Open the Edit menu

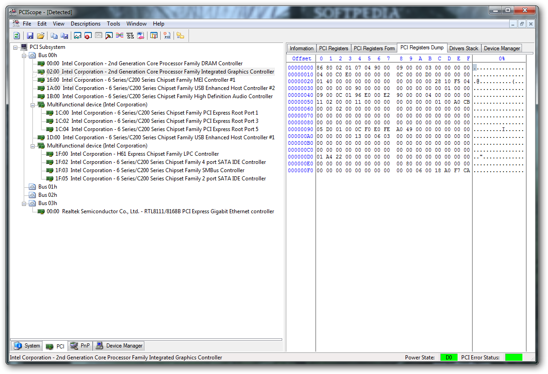(x=42, y=24)
